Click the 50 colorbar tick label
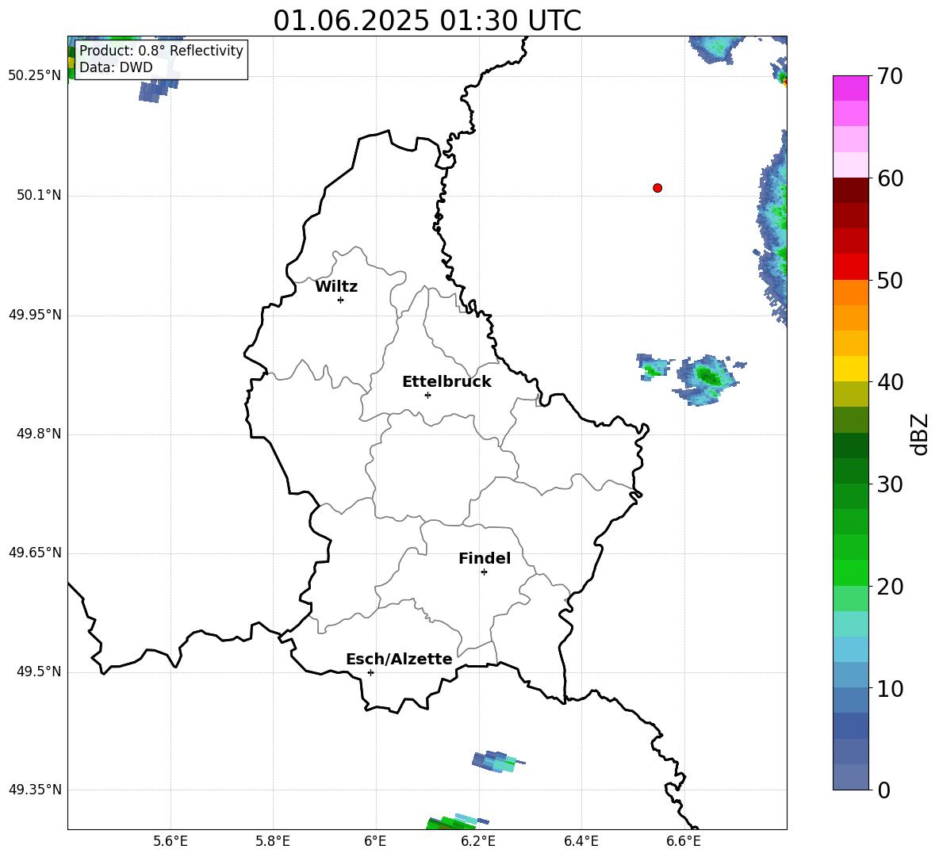Viewport: 939px width, 857px height. click(891, 281)
